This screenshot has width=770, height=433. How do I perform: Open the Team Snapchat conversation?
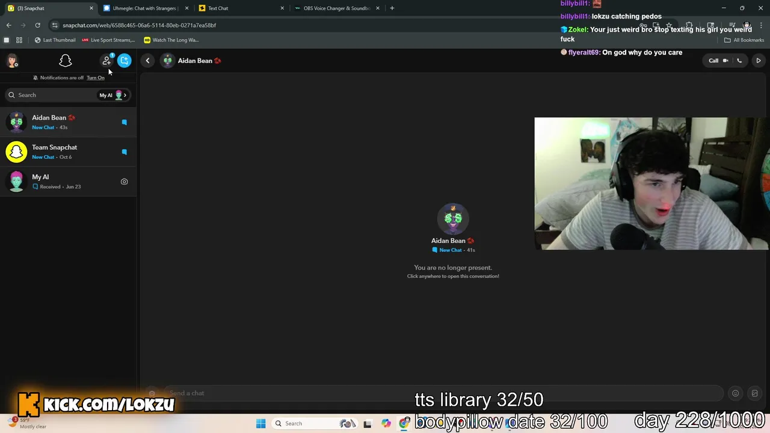click(68, 152)
